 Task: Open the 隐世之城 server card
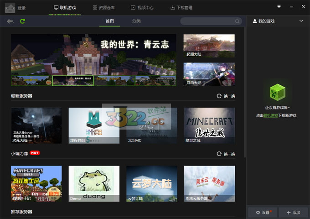tap(210, 125)
